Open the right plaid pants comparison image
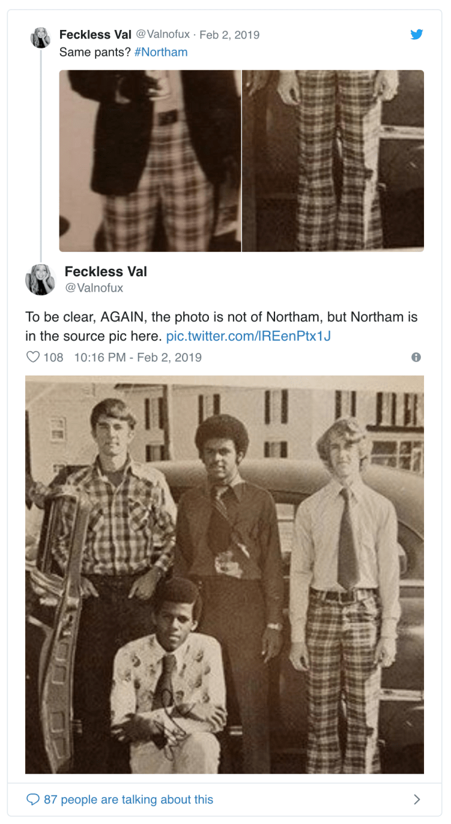Image resolution: width=451 pixels, height=824 pixels. point(333,161)
